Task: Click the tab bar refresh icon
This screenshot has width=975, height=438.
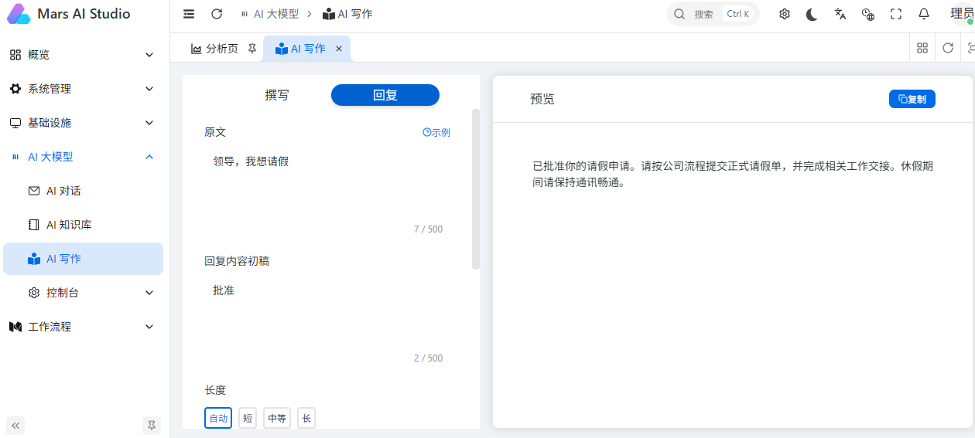Action: pos(948,48)
